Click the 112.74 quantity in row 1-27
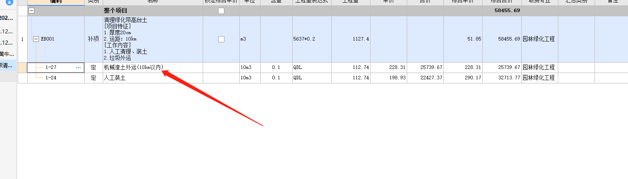This screenshot has height=179, width=628. pyautogui.click(x=362, y=68)
